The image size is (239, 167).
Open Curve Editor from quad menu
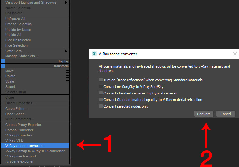point(35,109)
